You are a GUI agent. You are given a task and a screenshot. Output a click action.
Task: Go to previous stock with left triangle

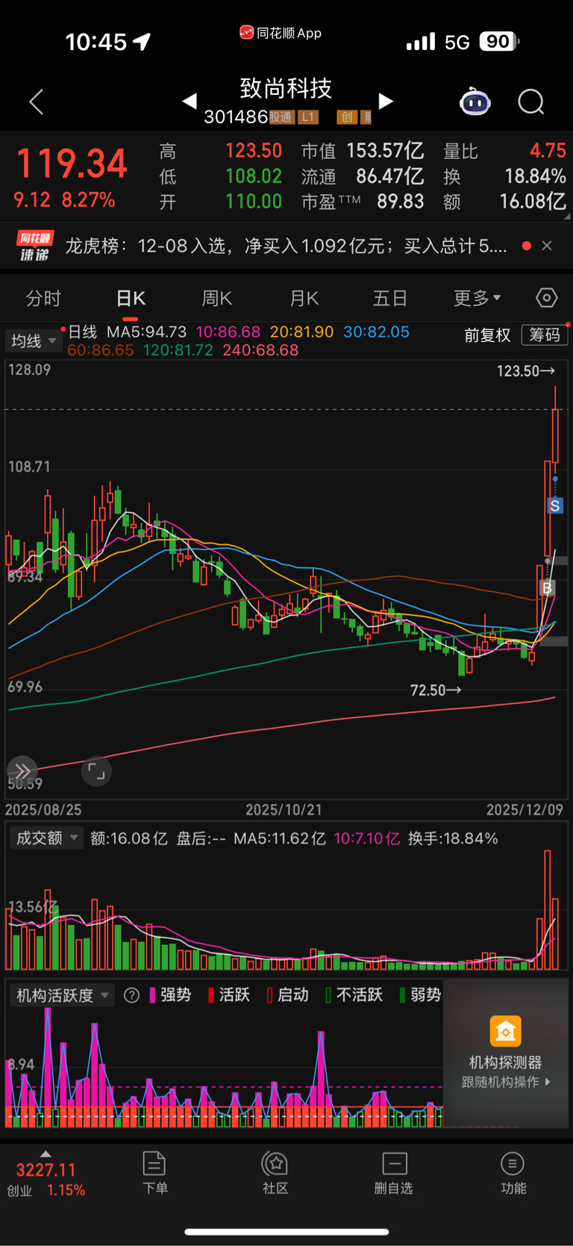click(190, 101)
